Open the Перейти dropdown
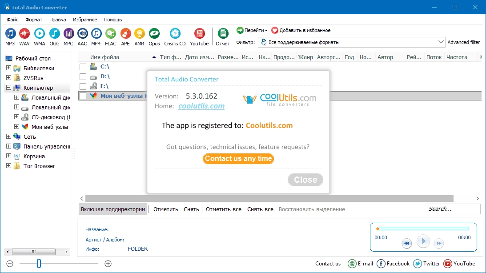This screenshot has width=486, height=273. click(x=252, y=30)
